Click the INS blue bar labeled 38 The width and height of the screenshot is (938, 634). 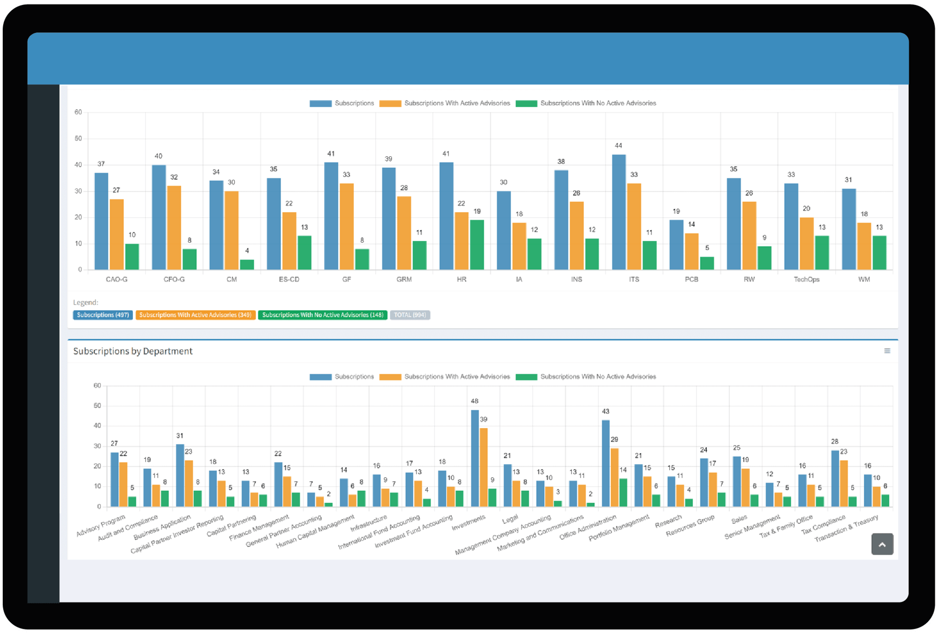pyautogui.click(x=561, y=220)
